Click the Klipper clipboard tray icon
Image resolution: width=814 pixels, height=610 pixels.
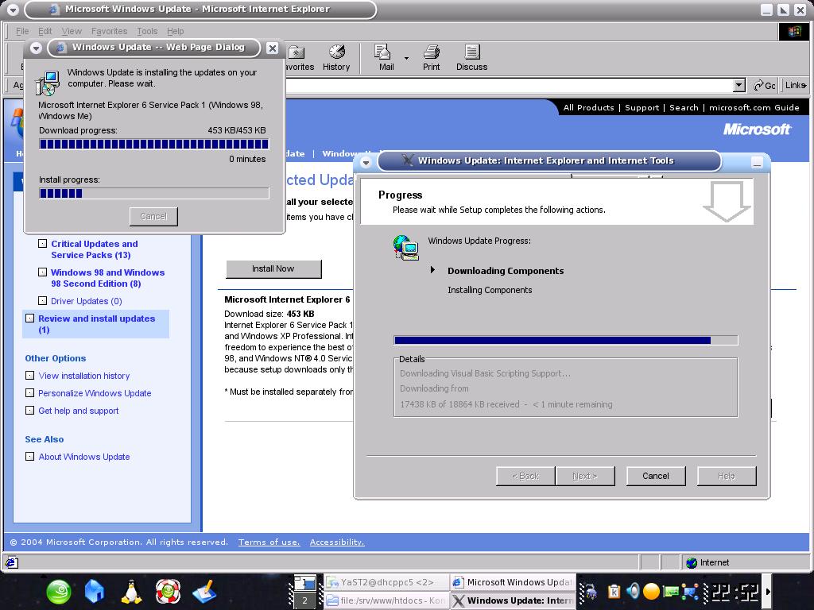point(614,591)
